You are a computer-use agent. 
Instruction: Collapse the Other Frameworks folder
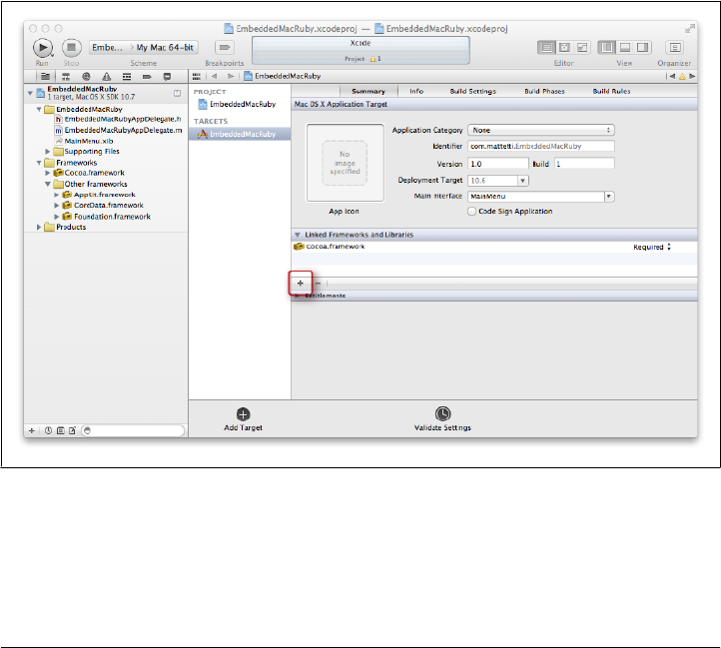pyautogui.click(x=47, y=184)
